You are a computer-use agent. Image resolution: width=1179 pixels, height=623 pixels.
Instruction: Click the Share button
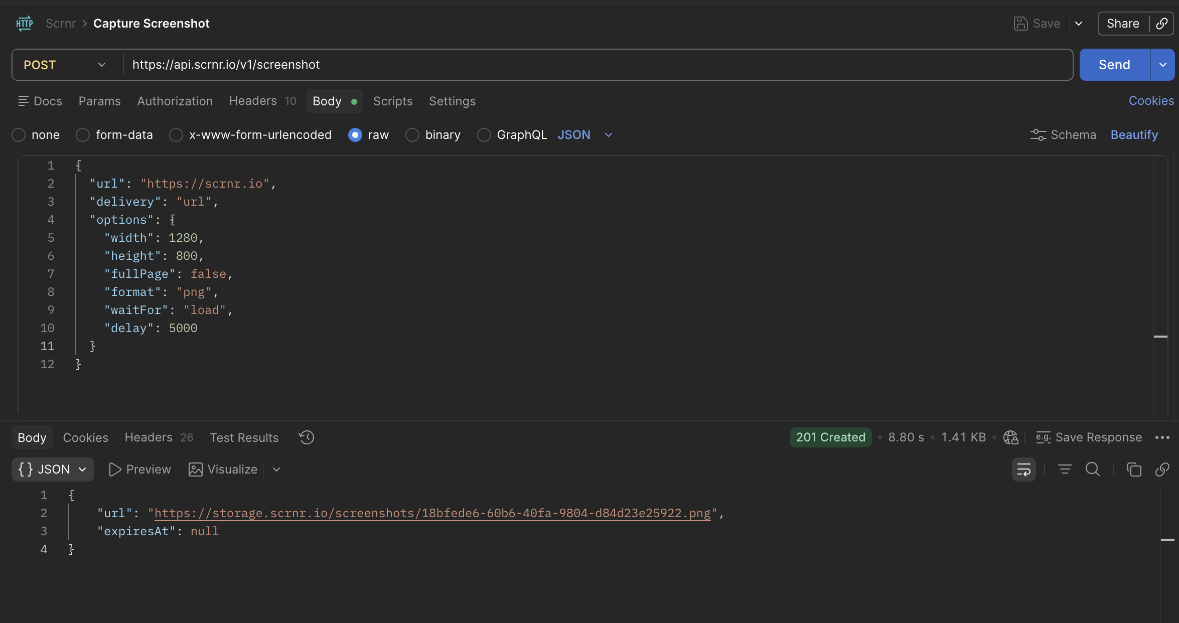(x=1123, y=24)
